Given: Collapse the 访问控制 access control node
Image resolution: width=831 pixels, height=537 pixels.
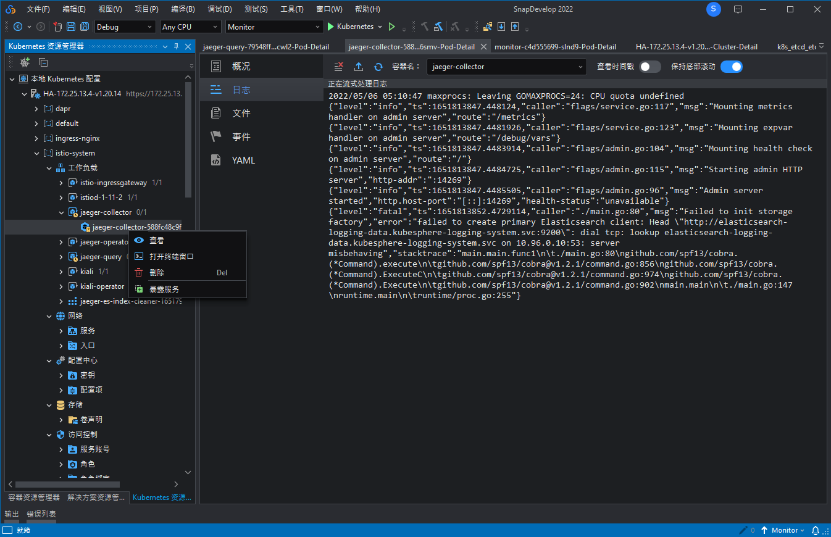Looking at the screenshot, I should (49, 435).
